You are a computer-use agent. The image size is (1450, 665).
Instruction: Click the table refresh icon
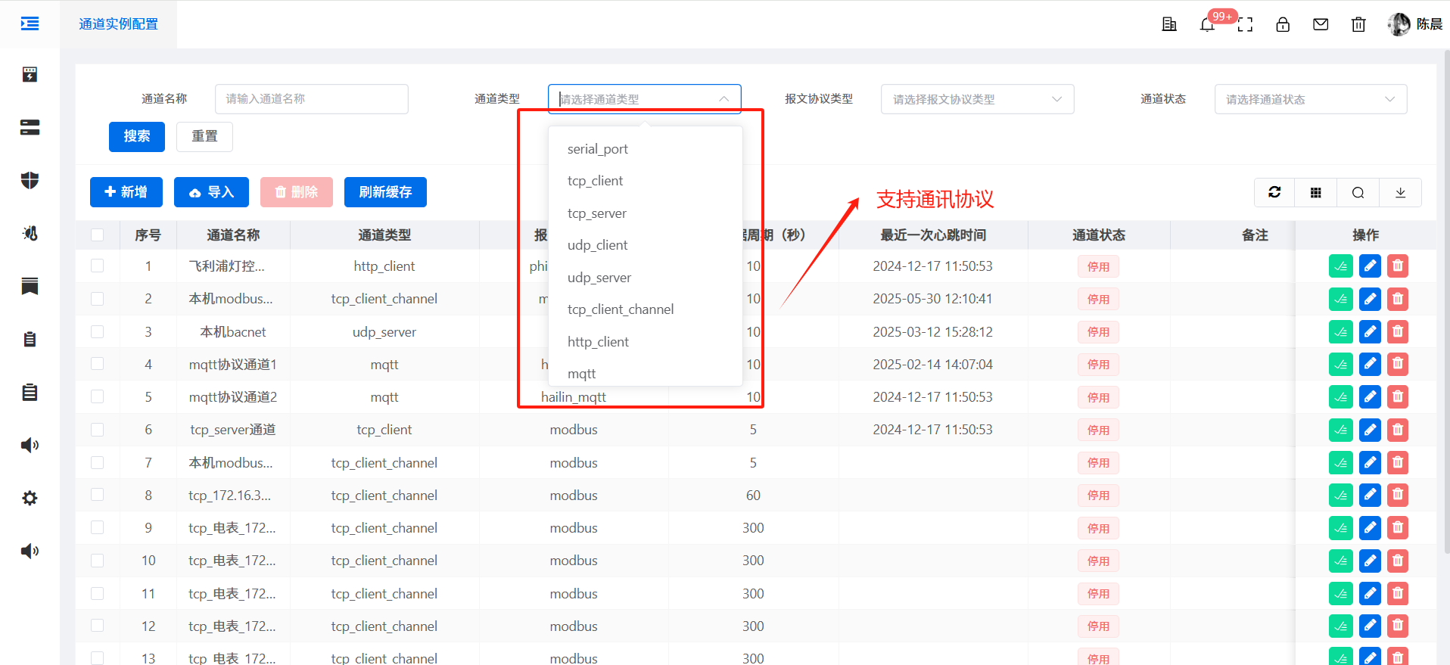1274,192
